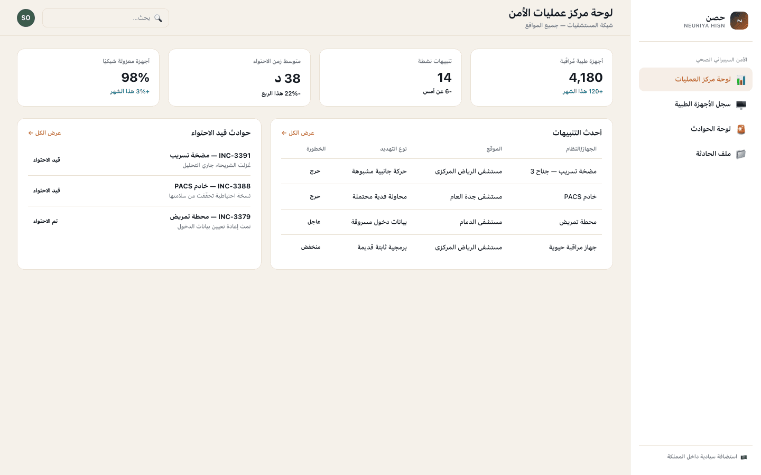Image resolution: width=761 pixels, height=475 pixels.
Task: Open لوحة الحوادث from the sidebar
Action: click(695, 129)
